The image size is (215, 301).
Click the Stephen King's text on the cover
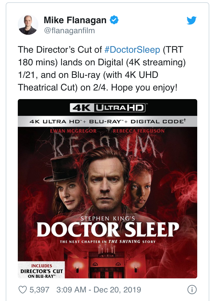108,219
